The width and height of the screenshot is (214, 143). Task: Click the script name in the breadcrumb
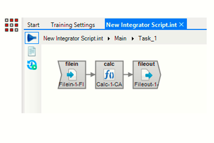point(73,38)
